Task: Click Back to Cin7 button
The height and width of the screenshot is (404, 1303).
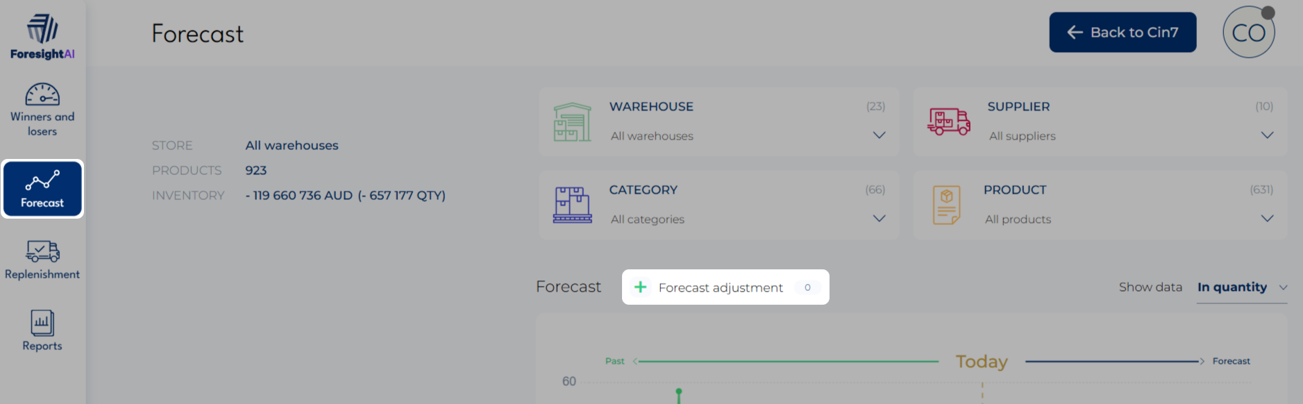Action: point(1123,32)
